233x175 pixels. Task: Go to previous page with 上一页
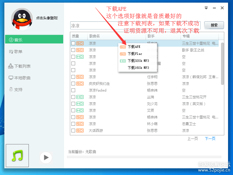pyautogui.click(x=193, y=139)
